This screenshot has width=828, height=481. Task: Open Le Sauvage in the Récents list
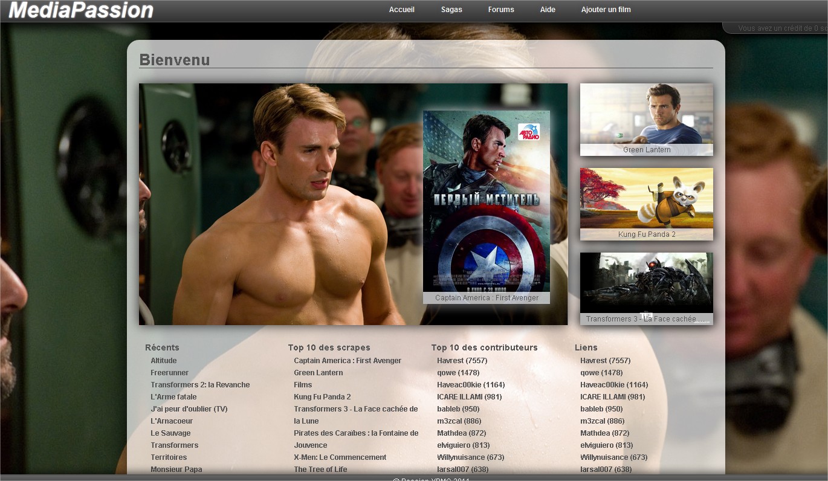click(170, 433)
